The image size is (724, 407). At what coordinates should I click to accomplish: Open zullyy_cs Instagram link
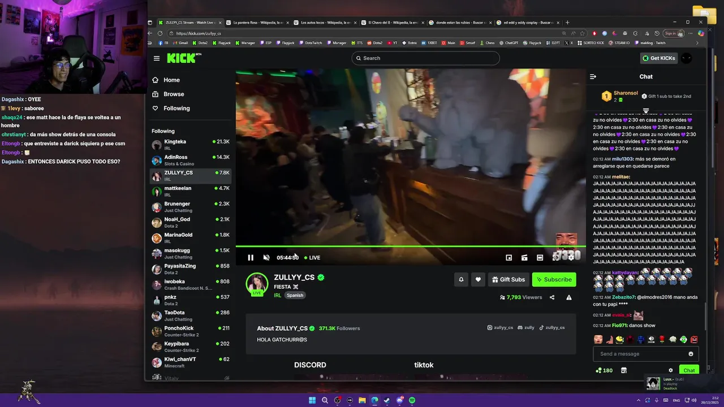[500, 328]
